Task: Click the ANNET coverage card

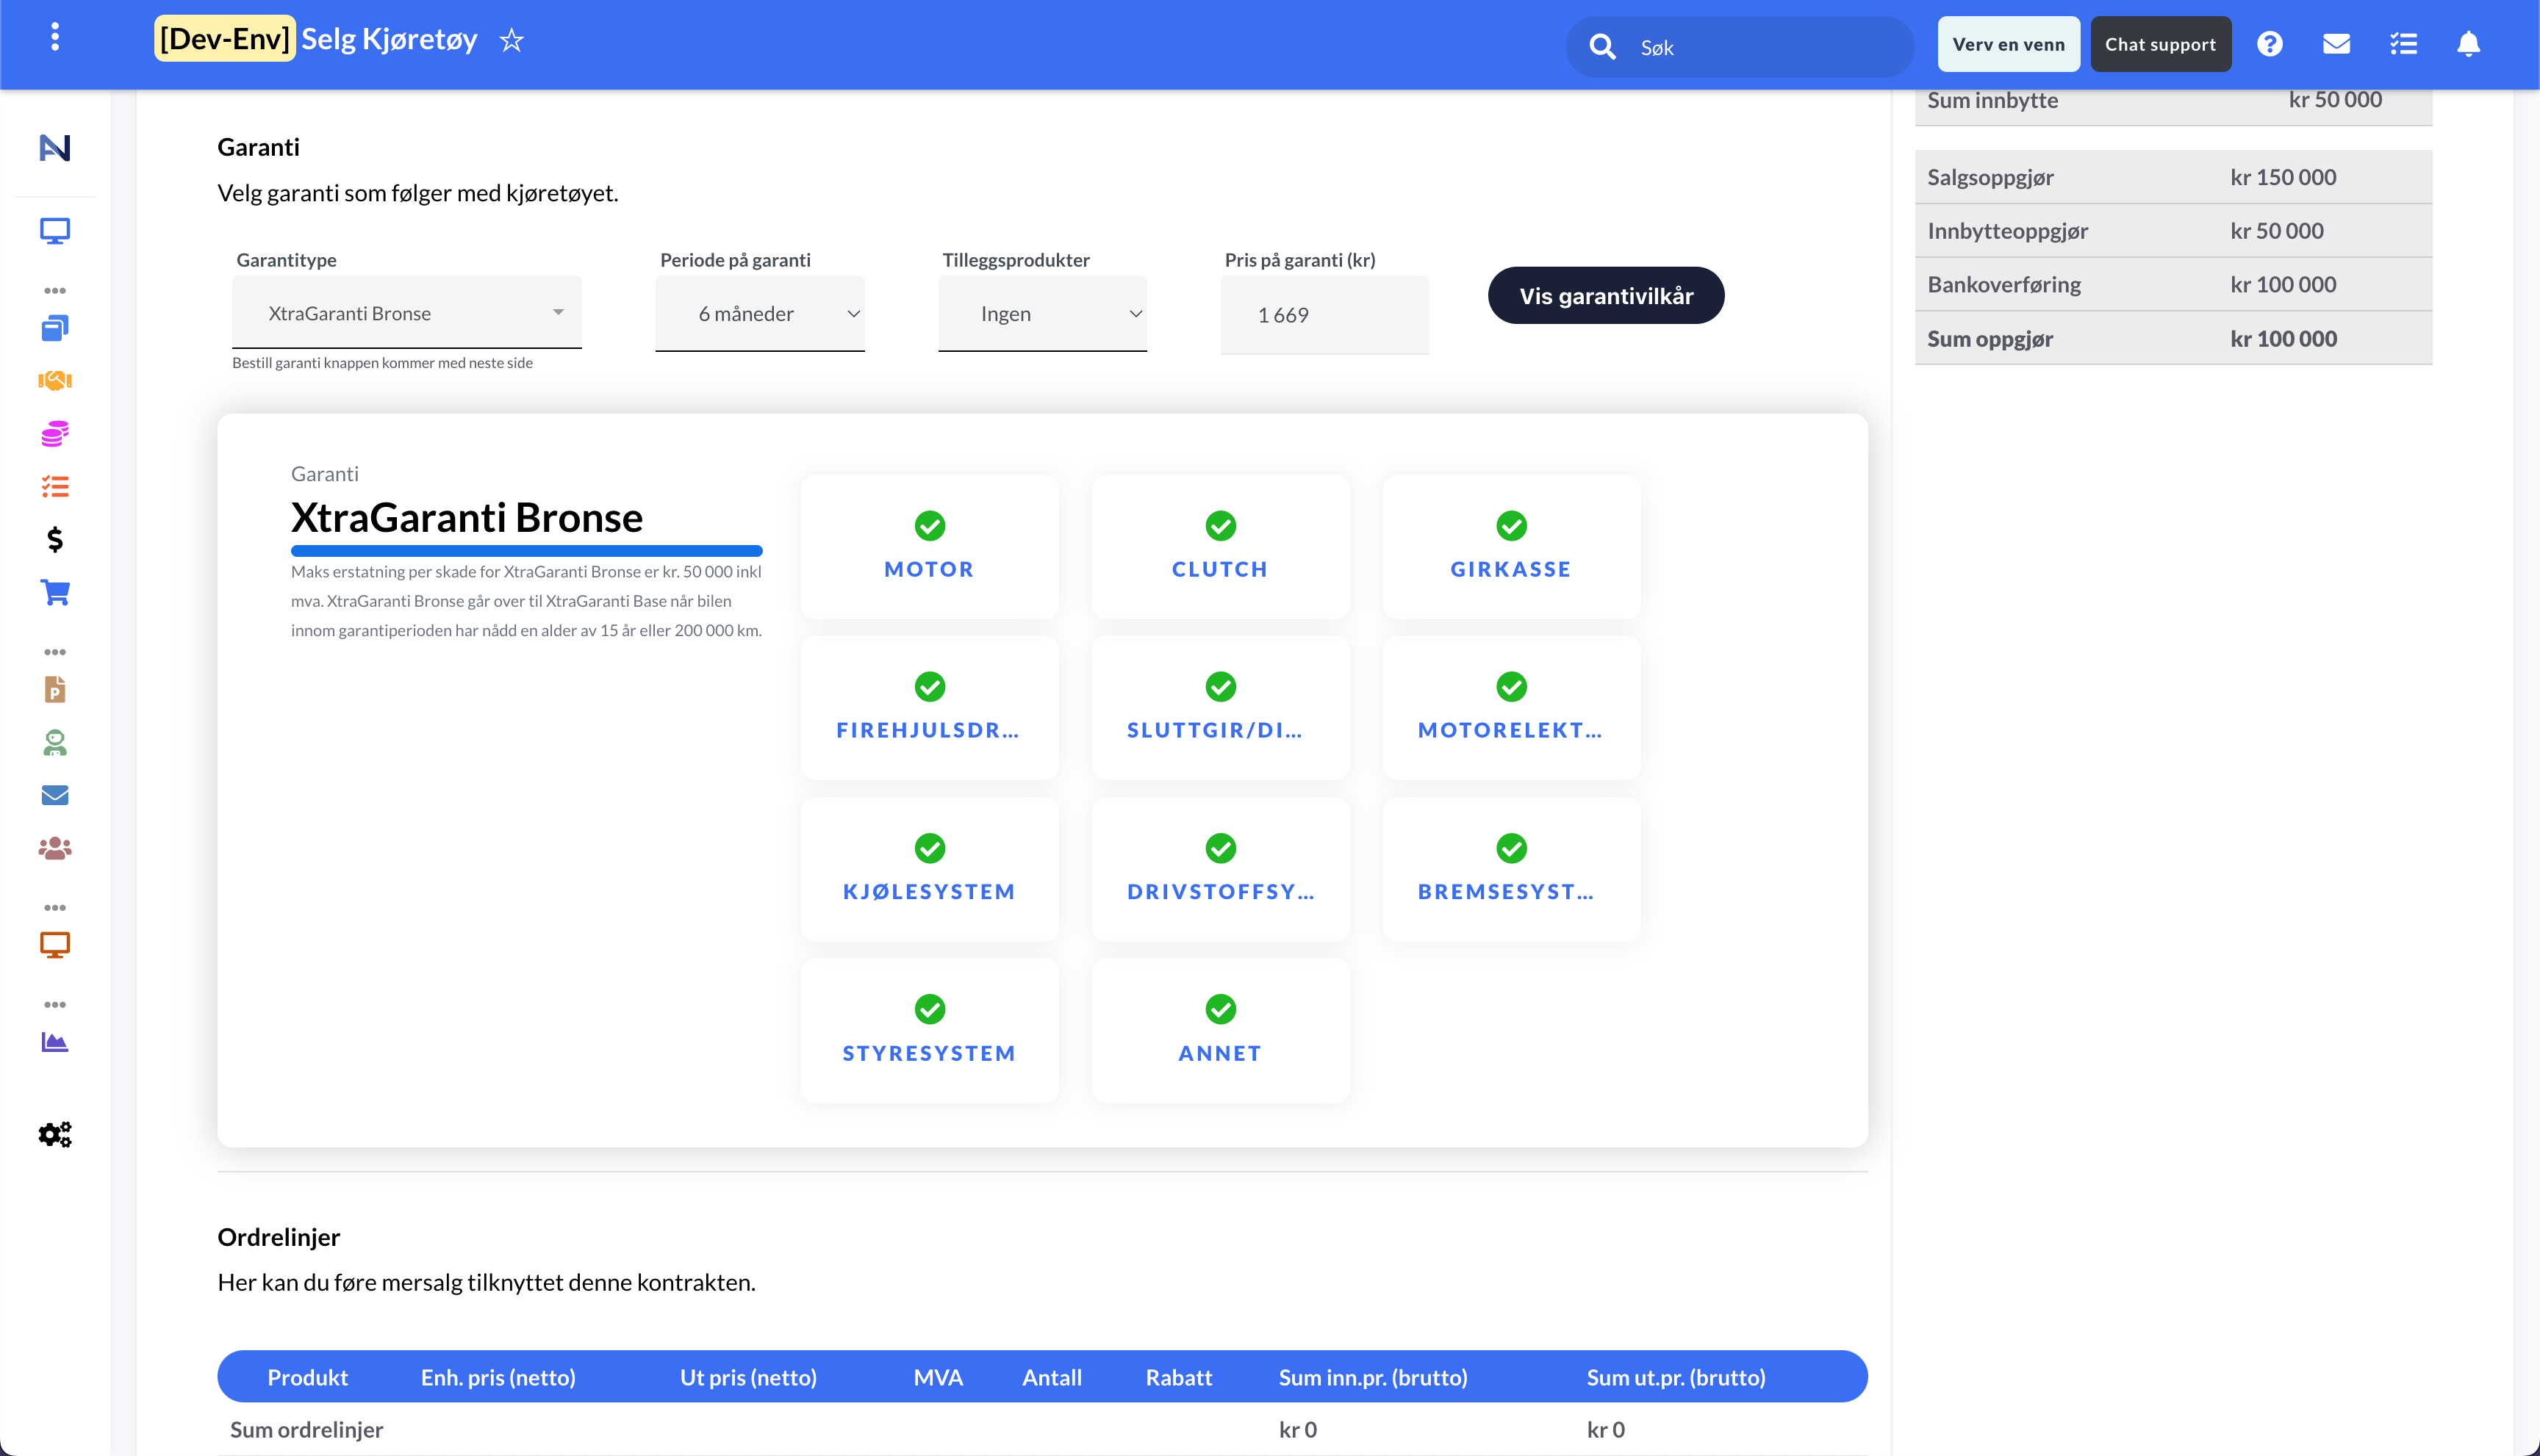Action: click(x=1221, y=1030)
